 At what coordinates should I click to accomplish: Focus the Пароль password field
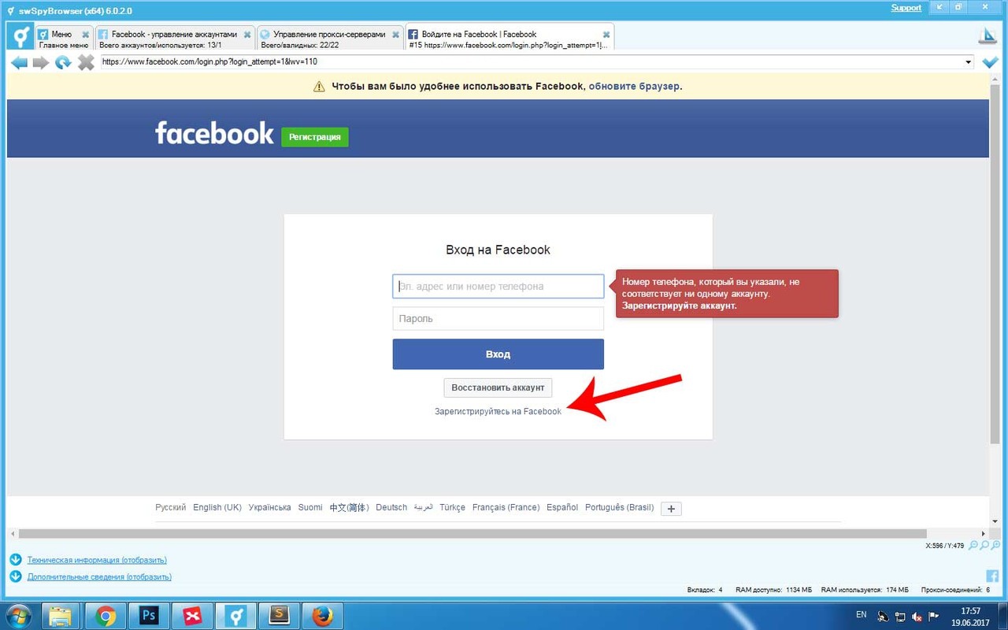[498, 319]
